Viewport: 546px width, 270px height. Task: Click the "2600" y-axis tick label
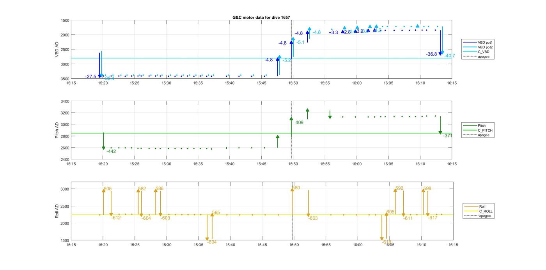click(65, 148)
